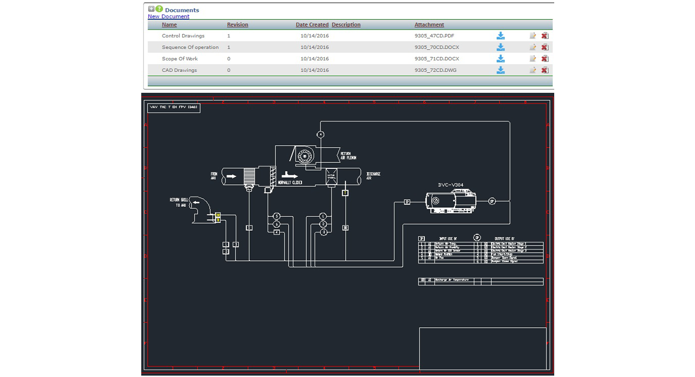Edit the Scope Of Work entry
The height and width of the screenshot is (377, 695).
pyautogui.click(x=533, y=59)
